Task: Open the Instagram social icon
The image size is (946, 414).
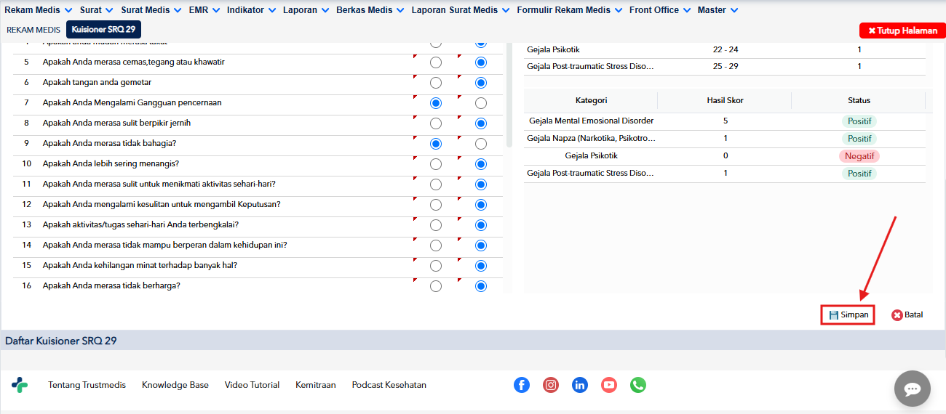Action: pyautogui.click(x=551, y=385)
